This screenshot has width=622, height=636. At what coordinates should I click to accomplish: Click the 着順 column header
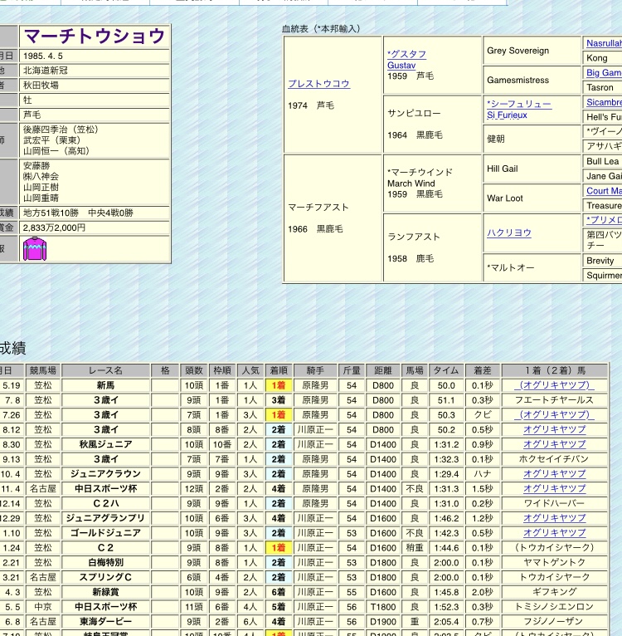point(278,370)
